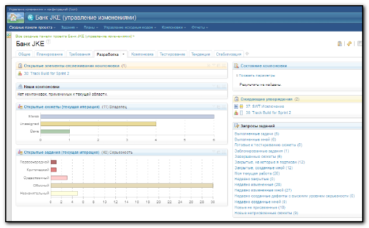Click the add new tab icon after Стабилизация

click(x=247, y=54)
